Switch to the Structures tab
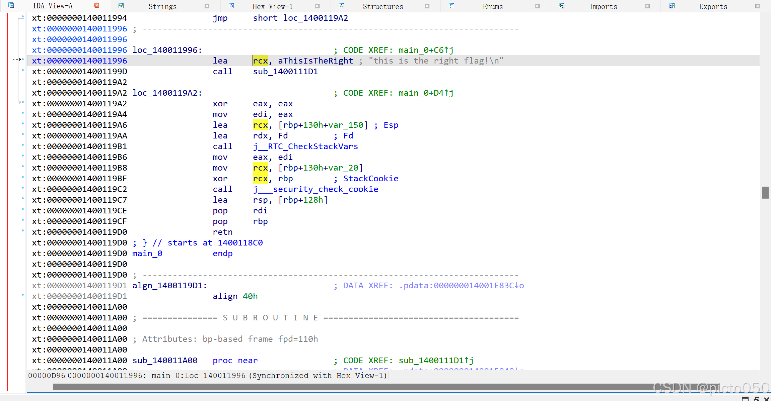Image resolution: width=771 pixels, height=401 pixels. (x=382, y=6)
